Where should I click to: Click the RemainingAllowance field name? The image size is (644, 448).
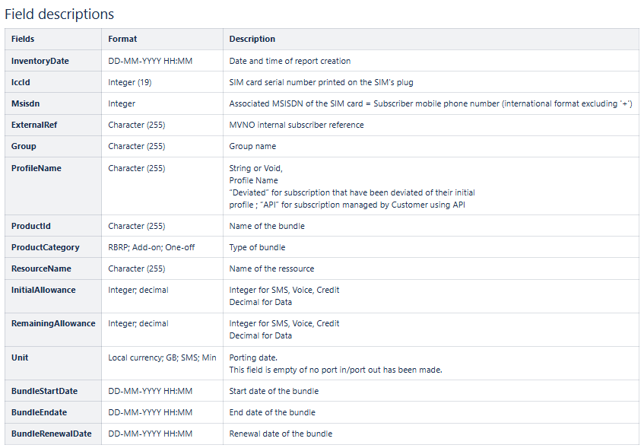click(x=53, y=323)
